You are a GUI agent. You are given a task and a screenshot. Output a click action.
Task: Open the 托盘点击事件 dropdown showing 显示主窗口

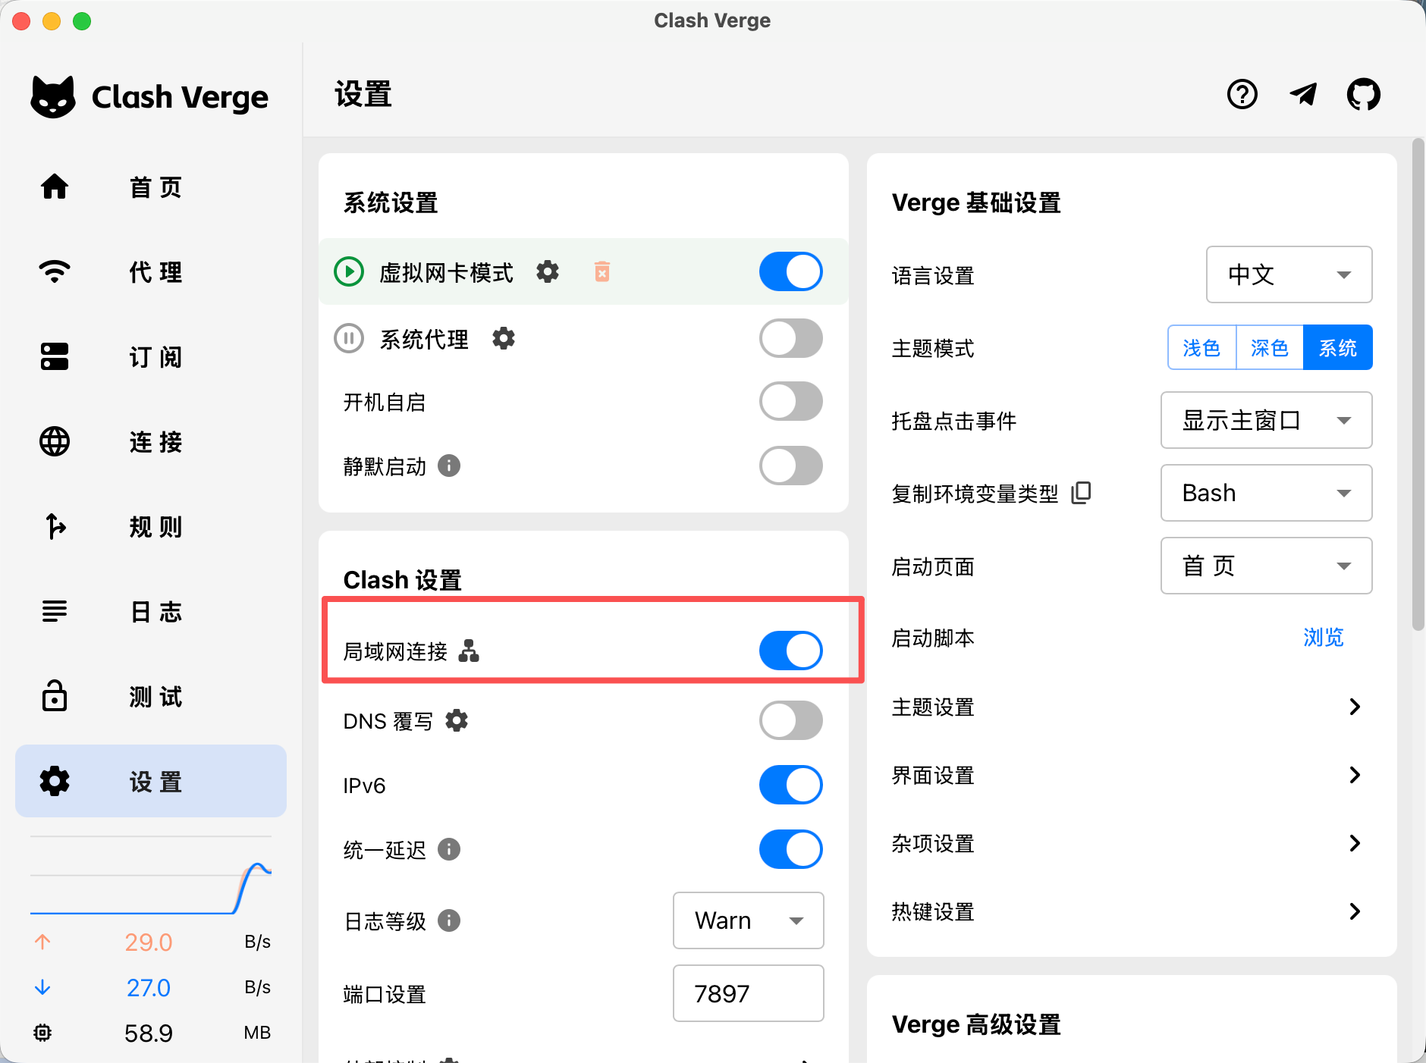pos(1266,420)
